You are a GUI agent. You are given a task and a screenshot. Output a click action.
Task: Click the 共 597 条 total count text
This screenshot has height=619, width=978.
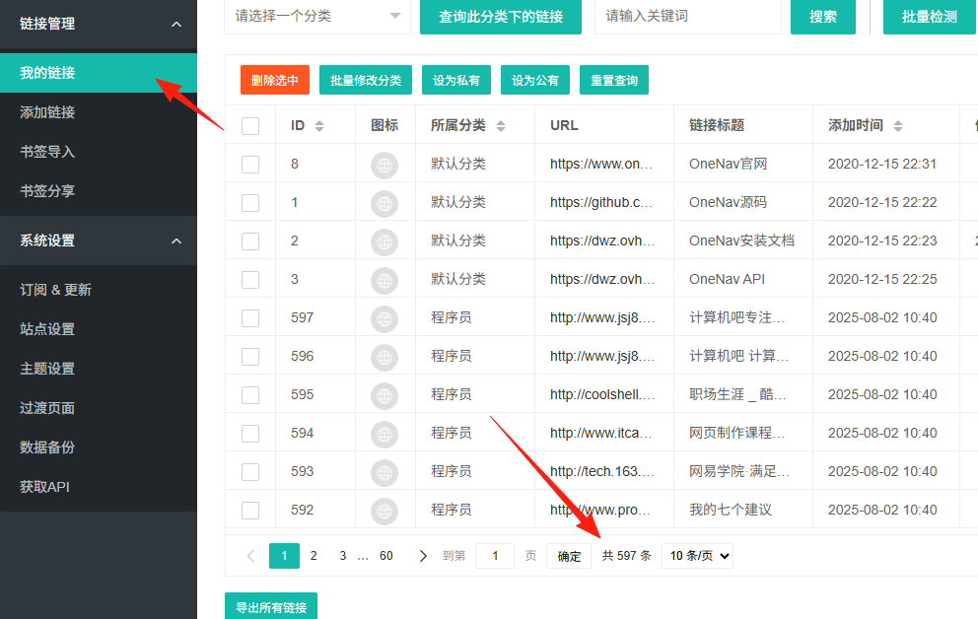[x=626, y=556]
